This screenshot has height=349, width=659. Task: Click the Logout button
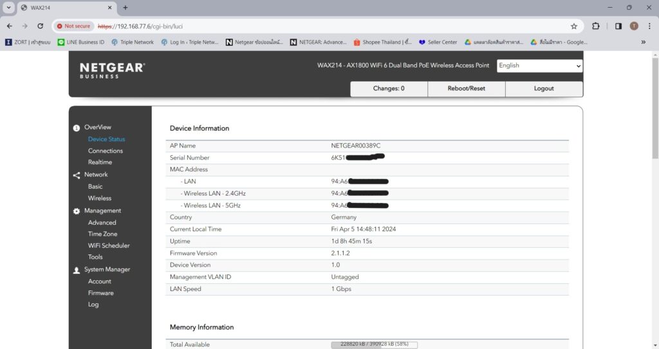coord(544,89)
